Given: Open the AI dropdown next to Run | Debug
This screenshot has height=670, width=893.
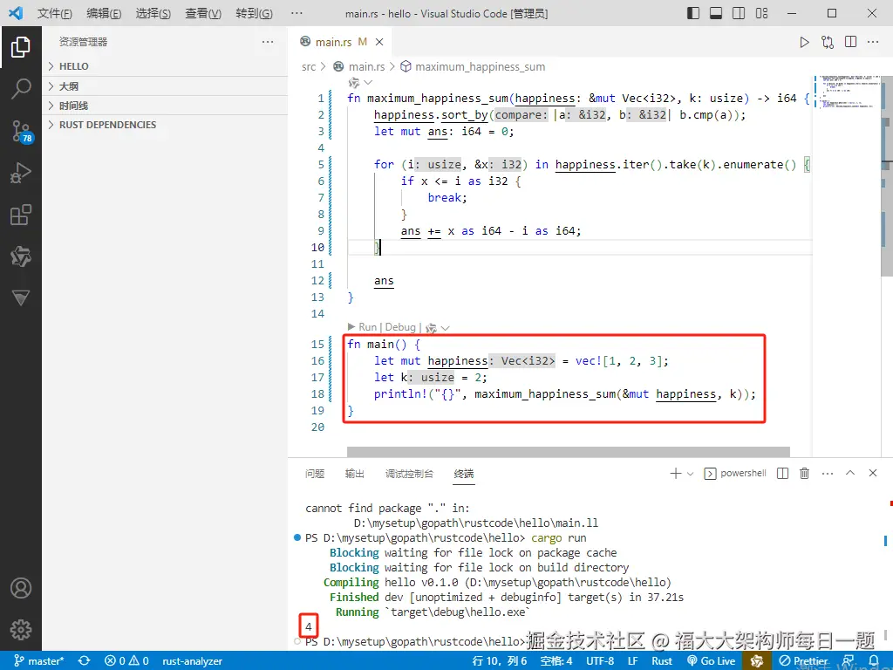Looking at the screenshot, I should click(438, 328).
